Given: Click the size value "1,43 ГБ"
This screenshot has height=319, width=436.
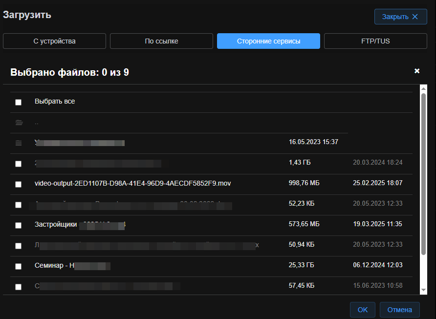Looking at the screenshot, I should [300, 162].
